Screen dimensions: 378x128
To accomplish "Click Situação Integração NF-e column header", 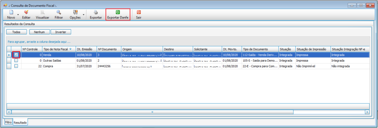I will click(x=350, y=49).
